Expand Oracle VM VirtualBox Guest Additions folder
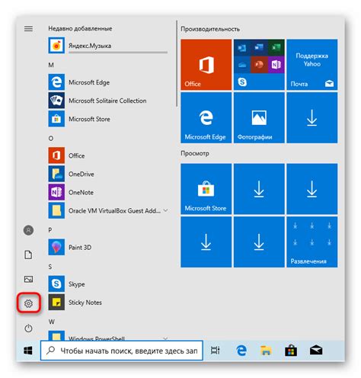Screen dimensions: 361x378 pyautogui.click(x=165, y=210)
